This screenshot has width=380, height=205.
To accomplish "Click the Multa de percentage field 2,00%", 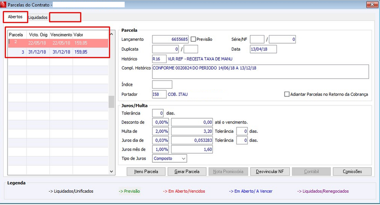I will (161, 131).
